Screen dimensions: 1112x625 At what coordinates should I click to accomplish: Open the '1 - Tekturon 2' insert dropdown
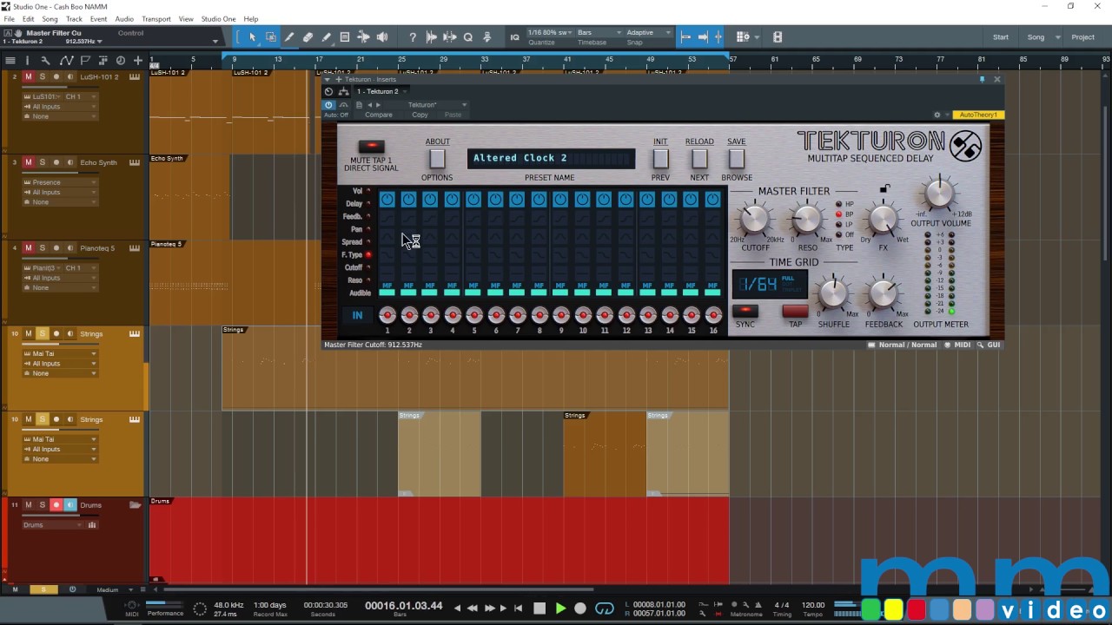click(381, 91)
